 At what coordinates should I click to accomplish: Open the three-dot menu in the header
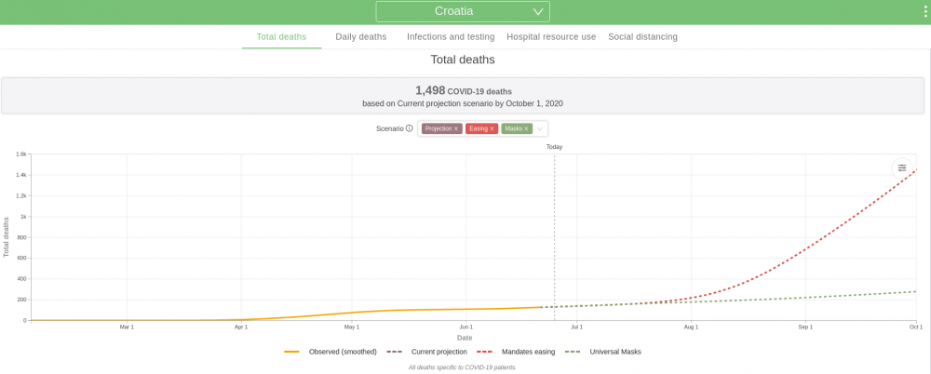pos(925,11)
